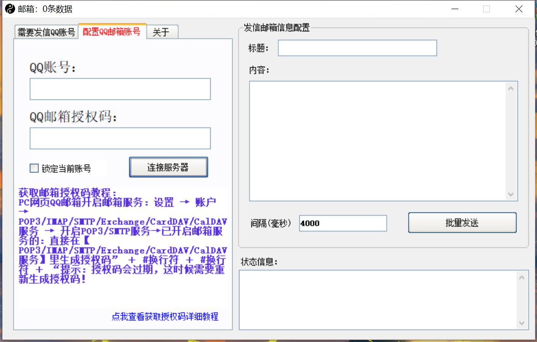Switch to the 需要发信QQ账号 tab

pos(46,32)
